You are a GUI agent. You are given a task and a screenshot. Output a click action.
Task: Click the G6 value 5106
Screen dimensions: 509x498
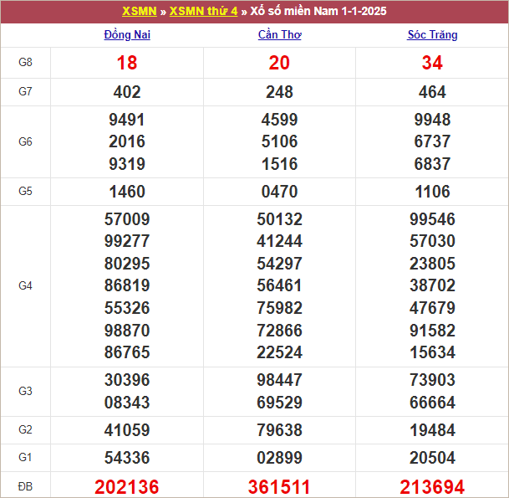pyautogui.click(x=279, y=141)
